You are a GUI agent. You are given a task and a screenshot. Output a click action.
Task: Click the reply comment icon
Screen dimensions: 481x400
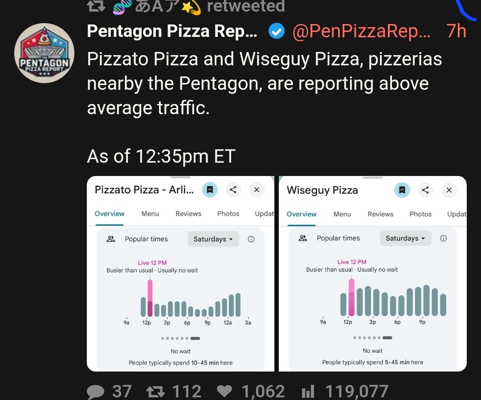tap(95, 392)
